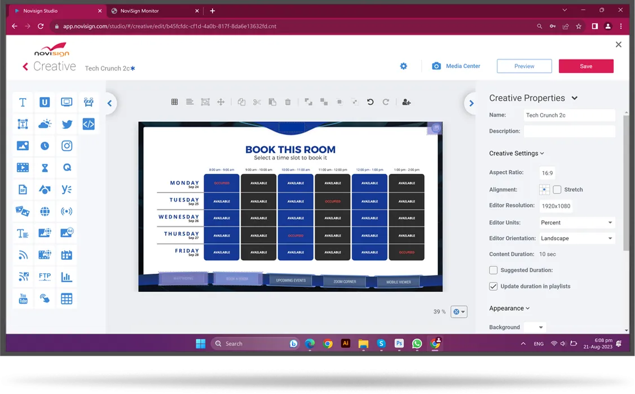This screenshot has height=394, width=635.
Task: Click the FTP widget icon
Action: tap(45, 277)
